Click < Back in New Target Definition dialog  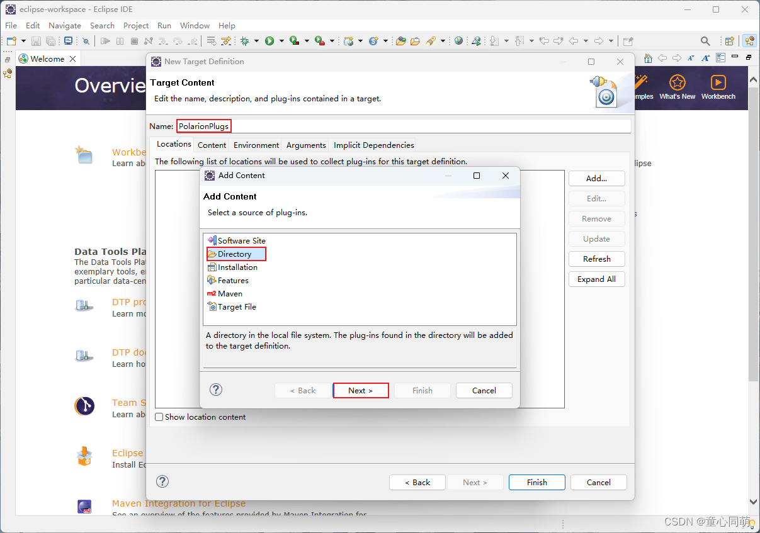point(417,482)
